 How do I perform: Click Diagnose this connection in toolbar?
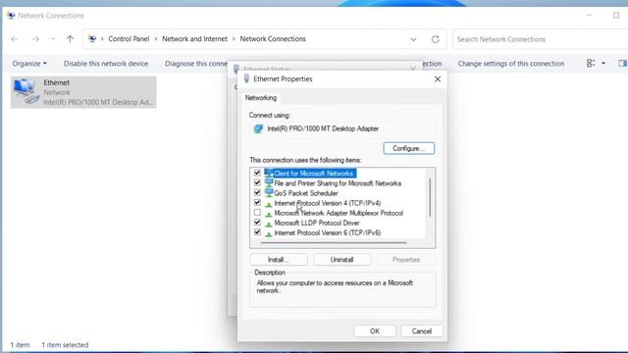click(x=196, y=64)
